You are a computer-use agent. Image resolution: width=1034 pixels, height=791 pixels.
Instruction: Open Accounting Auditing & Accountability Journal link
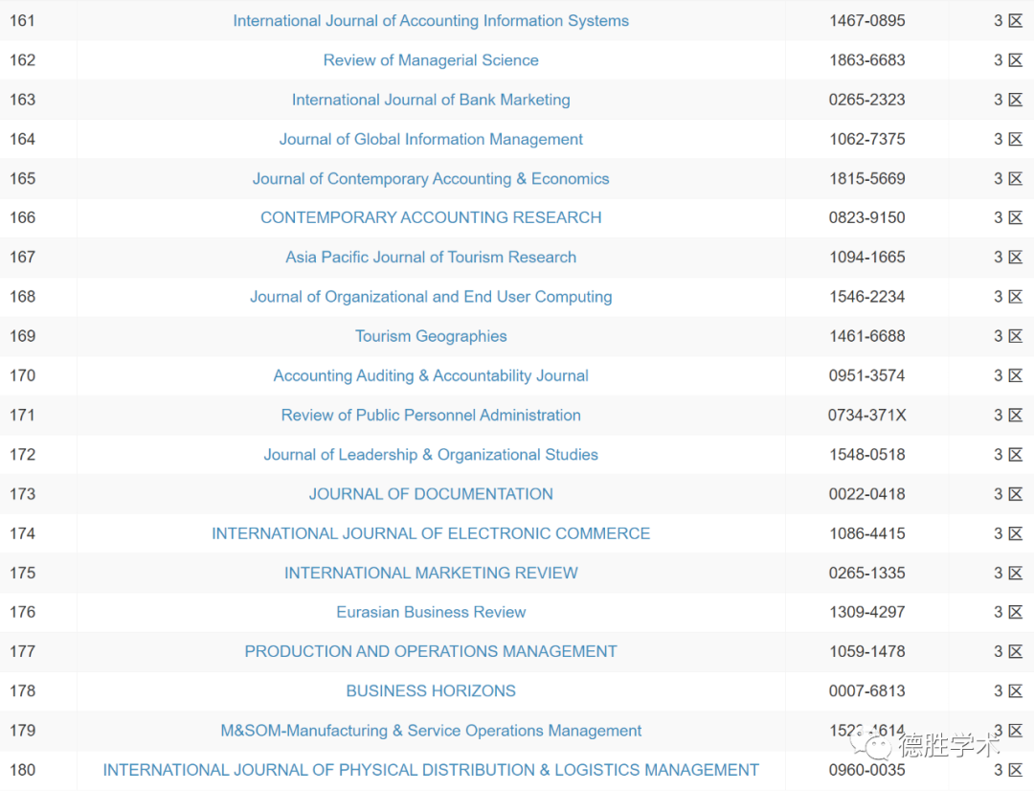[431, 376]
